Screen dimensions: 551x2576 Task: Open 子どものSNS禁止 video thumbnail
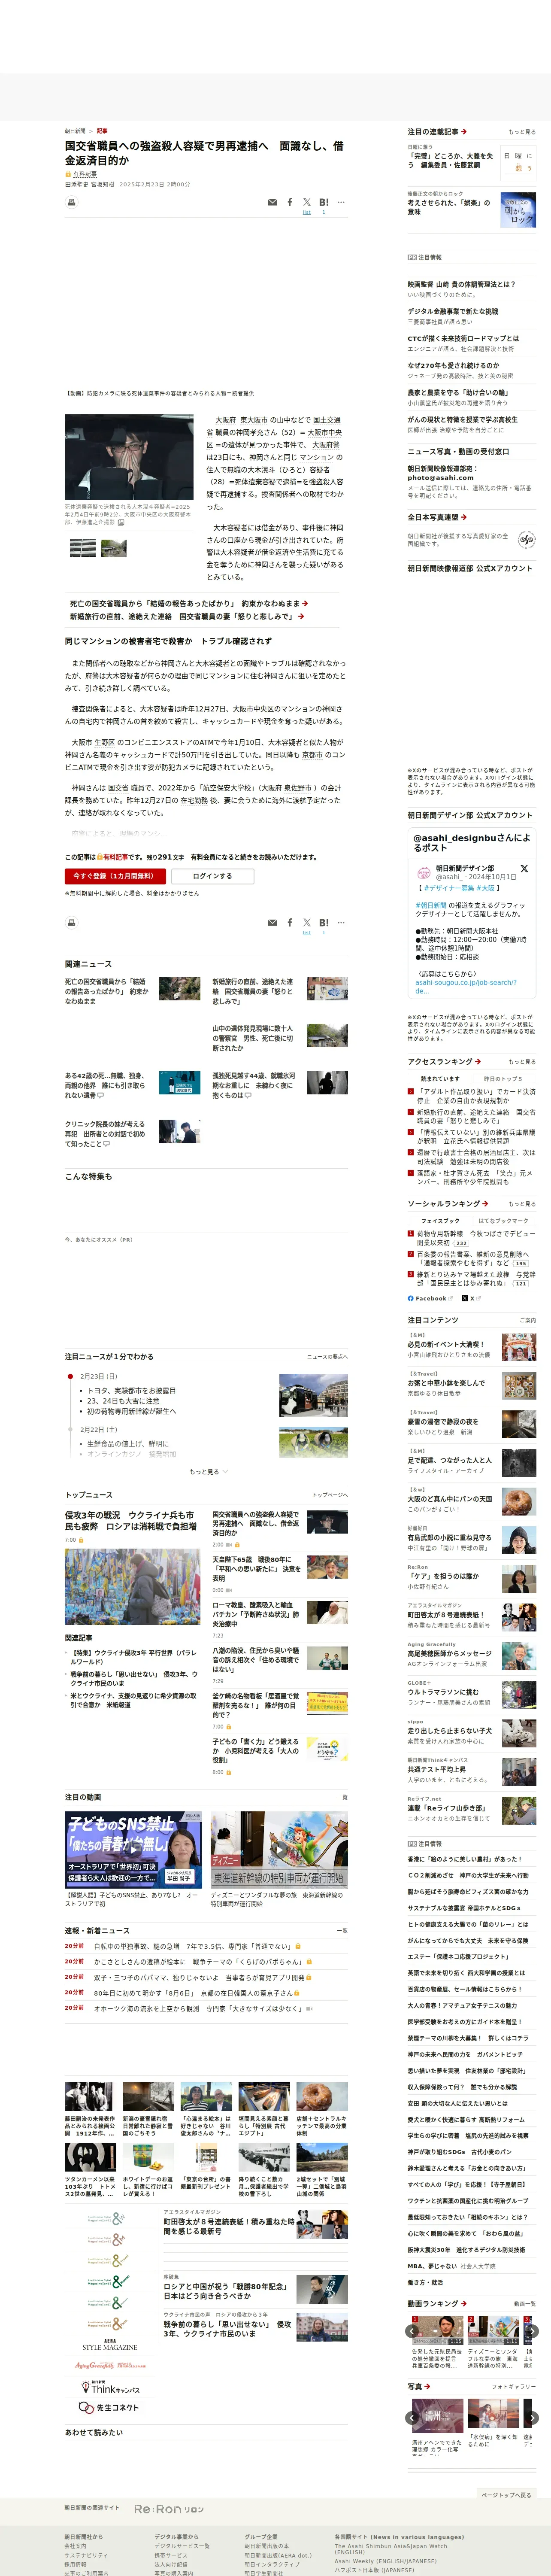pos(134,1850)
